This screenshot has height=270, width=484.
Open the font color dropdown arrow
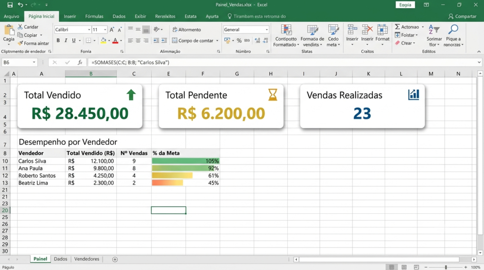tap(121, 41)
